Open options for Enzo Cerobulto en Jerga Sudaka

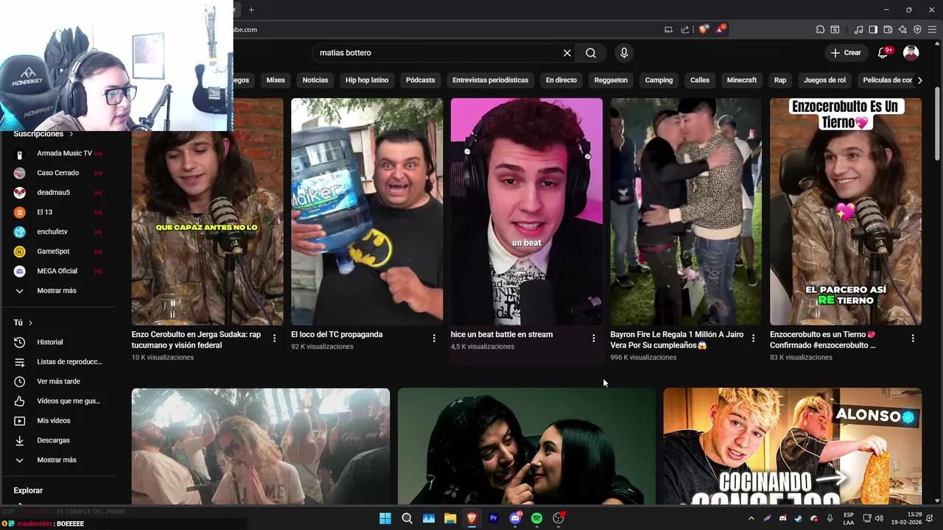tap(274, 339)
